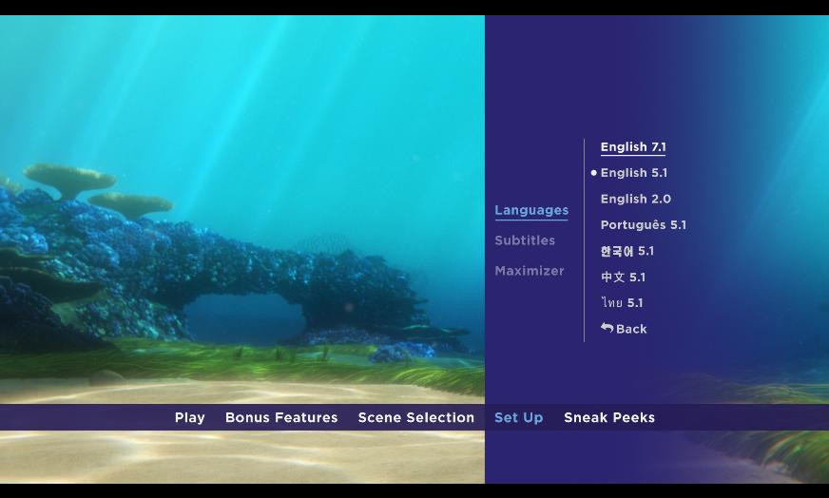Open the Subtitles submenu
829x498 pixels.
pyautogui.click(x=525, y=240)
